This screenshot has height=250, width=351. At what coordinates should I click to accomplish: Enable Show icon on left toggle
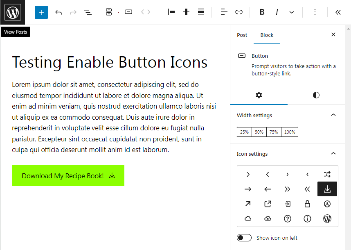[244, 238]
